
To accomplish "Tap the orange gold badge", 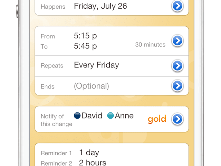I will [x=157, y=119].
